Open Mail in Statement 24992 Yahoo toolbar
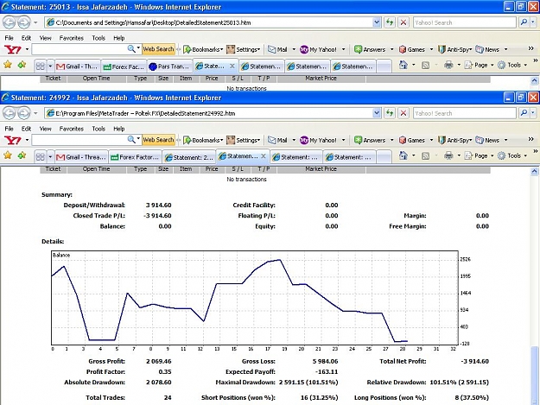The width and height of the screenshot is (540, 405). click(x=278, y=140)
